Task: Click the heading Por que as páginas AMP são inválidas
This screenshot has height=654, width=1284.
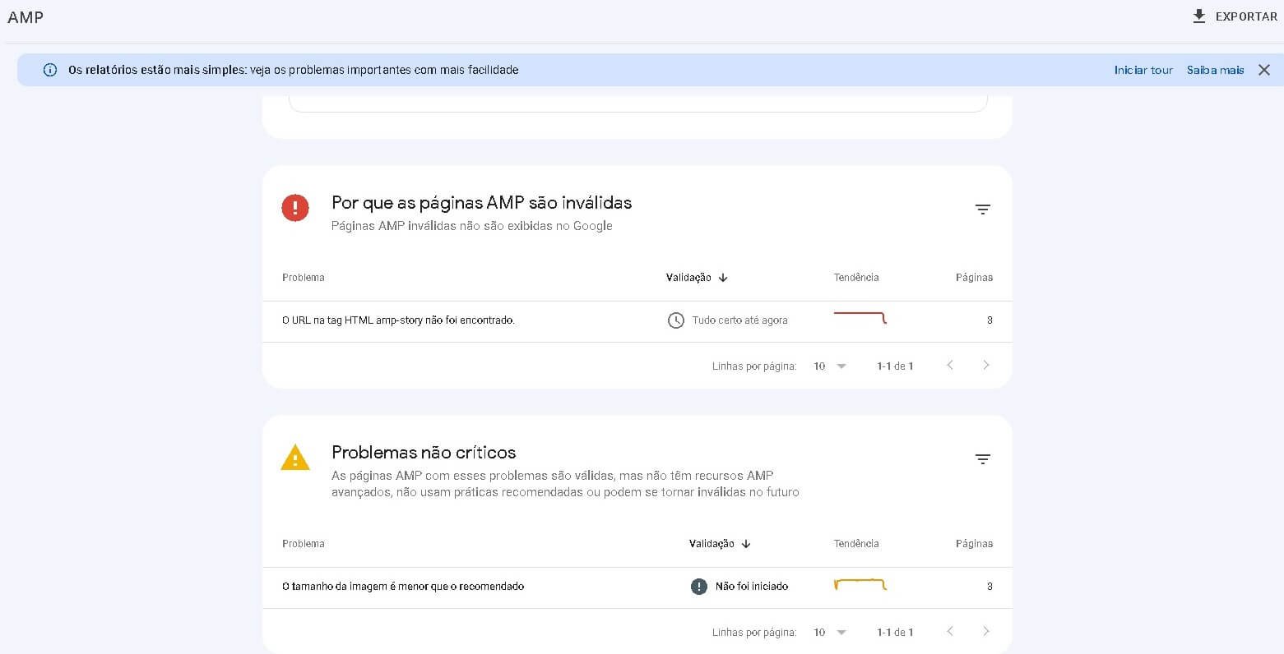Action: 482,203
